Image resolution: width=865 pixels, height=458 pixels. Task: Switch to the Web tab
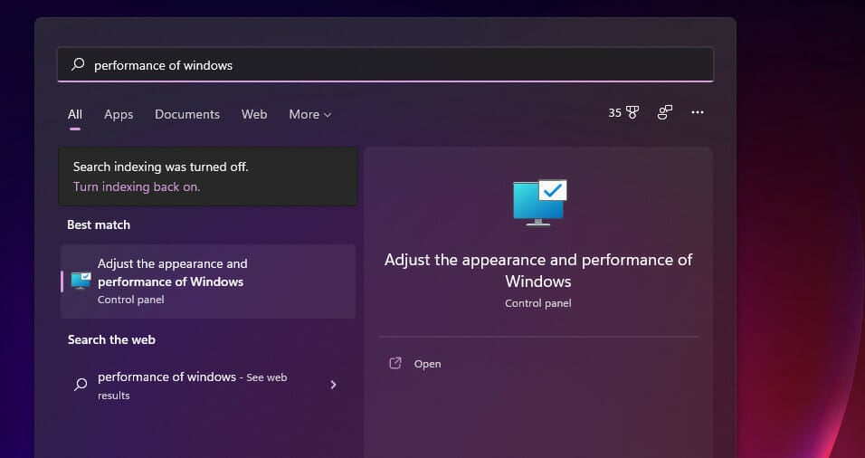[x=254, y=114]
